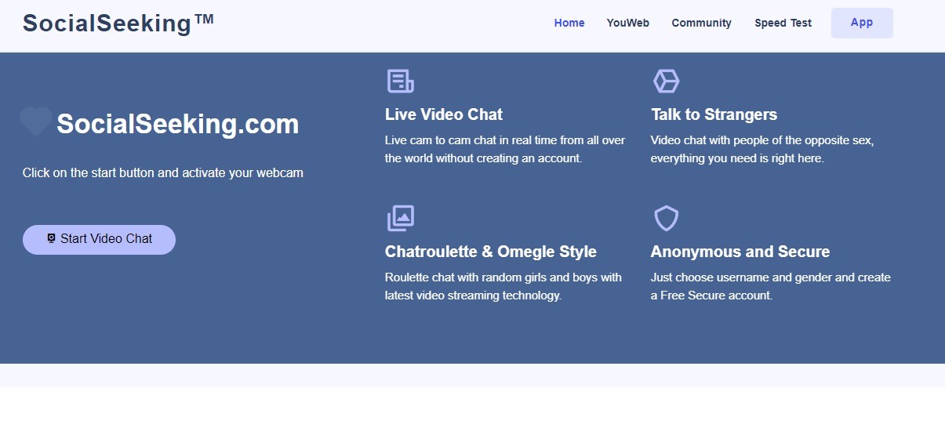Go to YouWeb page
Image resolution: width=945 pixels, height=435 pixels.
[628, 23]
